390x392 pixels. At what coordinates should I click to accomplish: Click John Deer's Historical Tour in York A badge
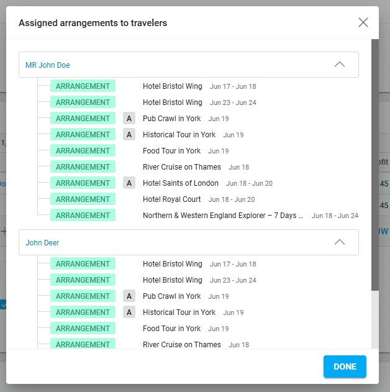pyautogui.click(x=129, y=312)
